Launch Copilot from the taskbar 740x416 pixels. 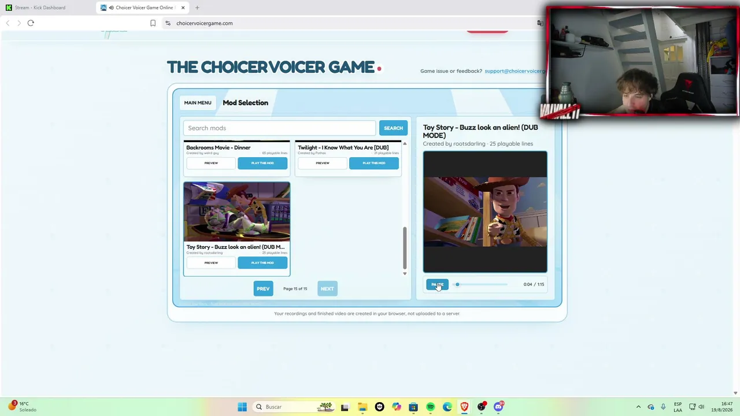(396, 407)
